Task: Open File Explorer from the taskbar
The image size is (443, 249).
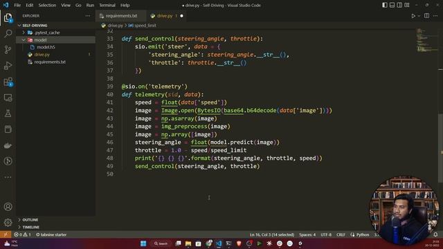Action: coord(188,243)
